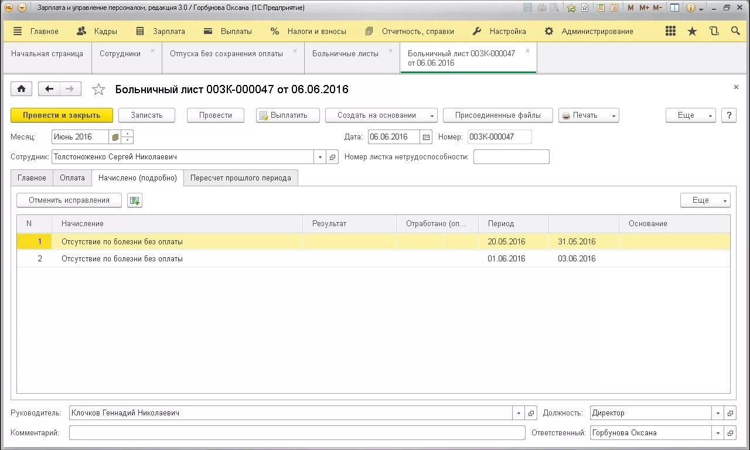This screenshot has width=750, height=450.
Task: Click the Записать button
Action: click(146, 115)
